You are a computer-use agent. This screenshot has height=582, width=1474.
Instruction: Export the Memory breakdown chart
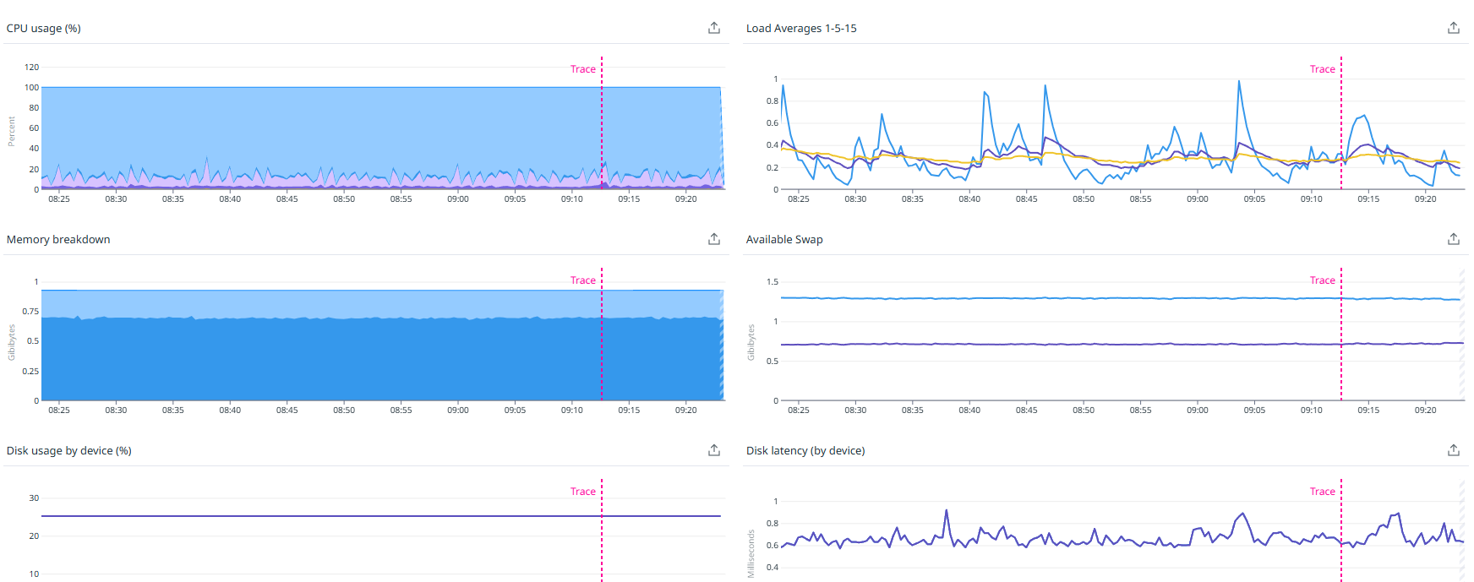[714, 239]
